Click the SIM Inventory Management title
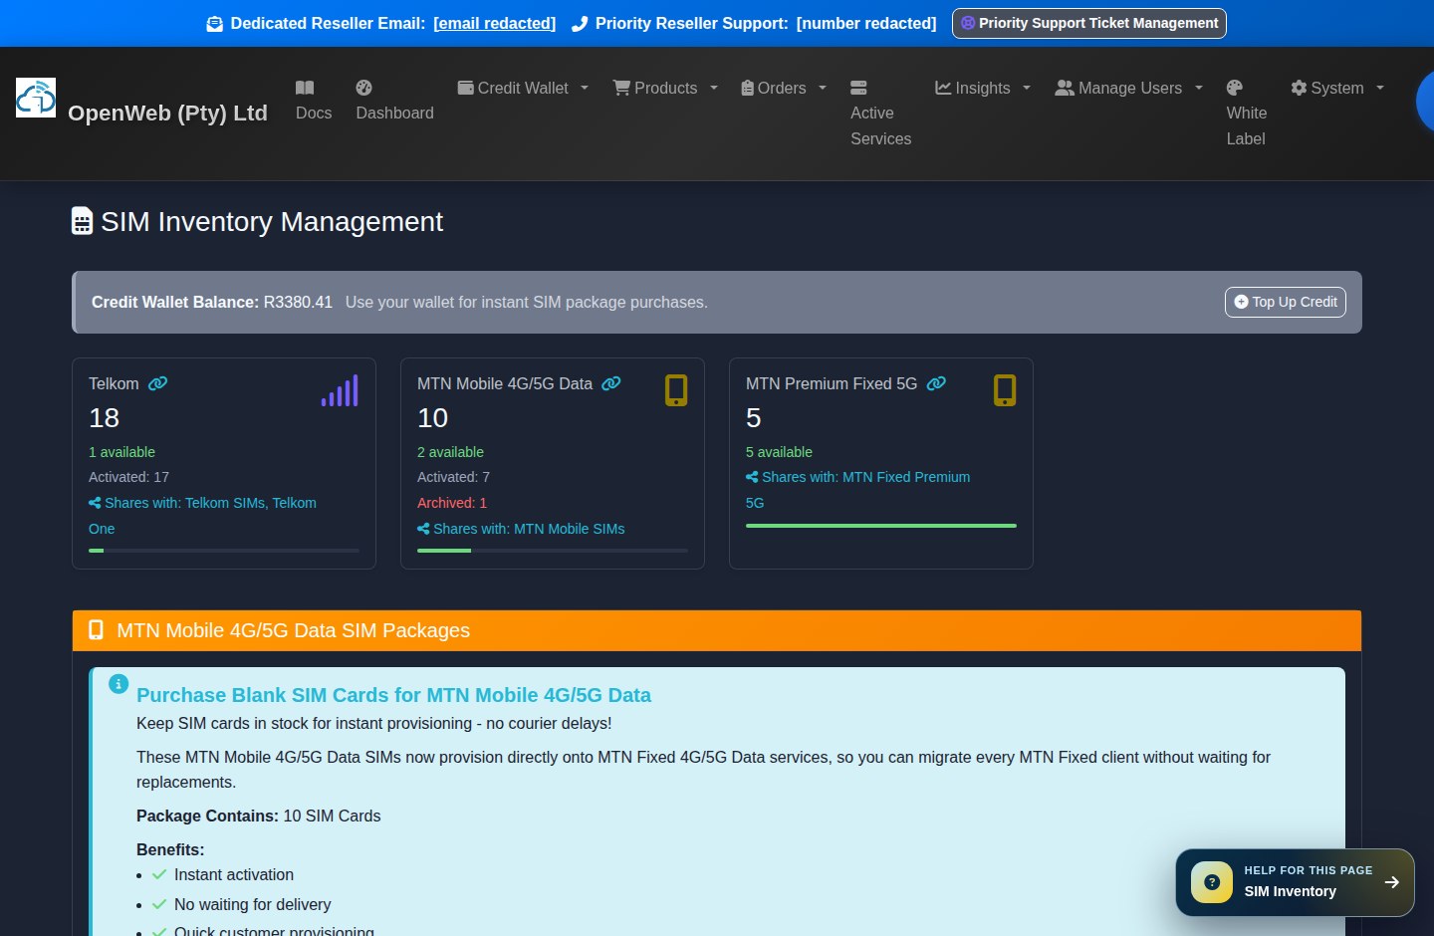This screenshot has width=1434, height=936. click(272, 221)
